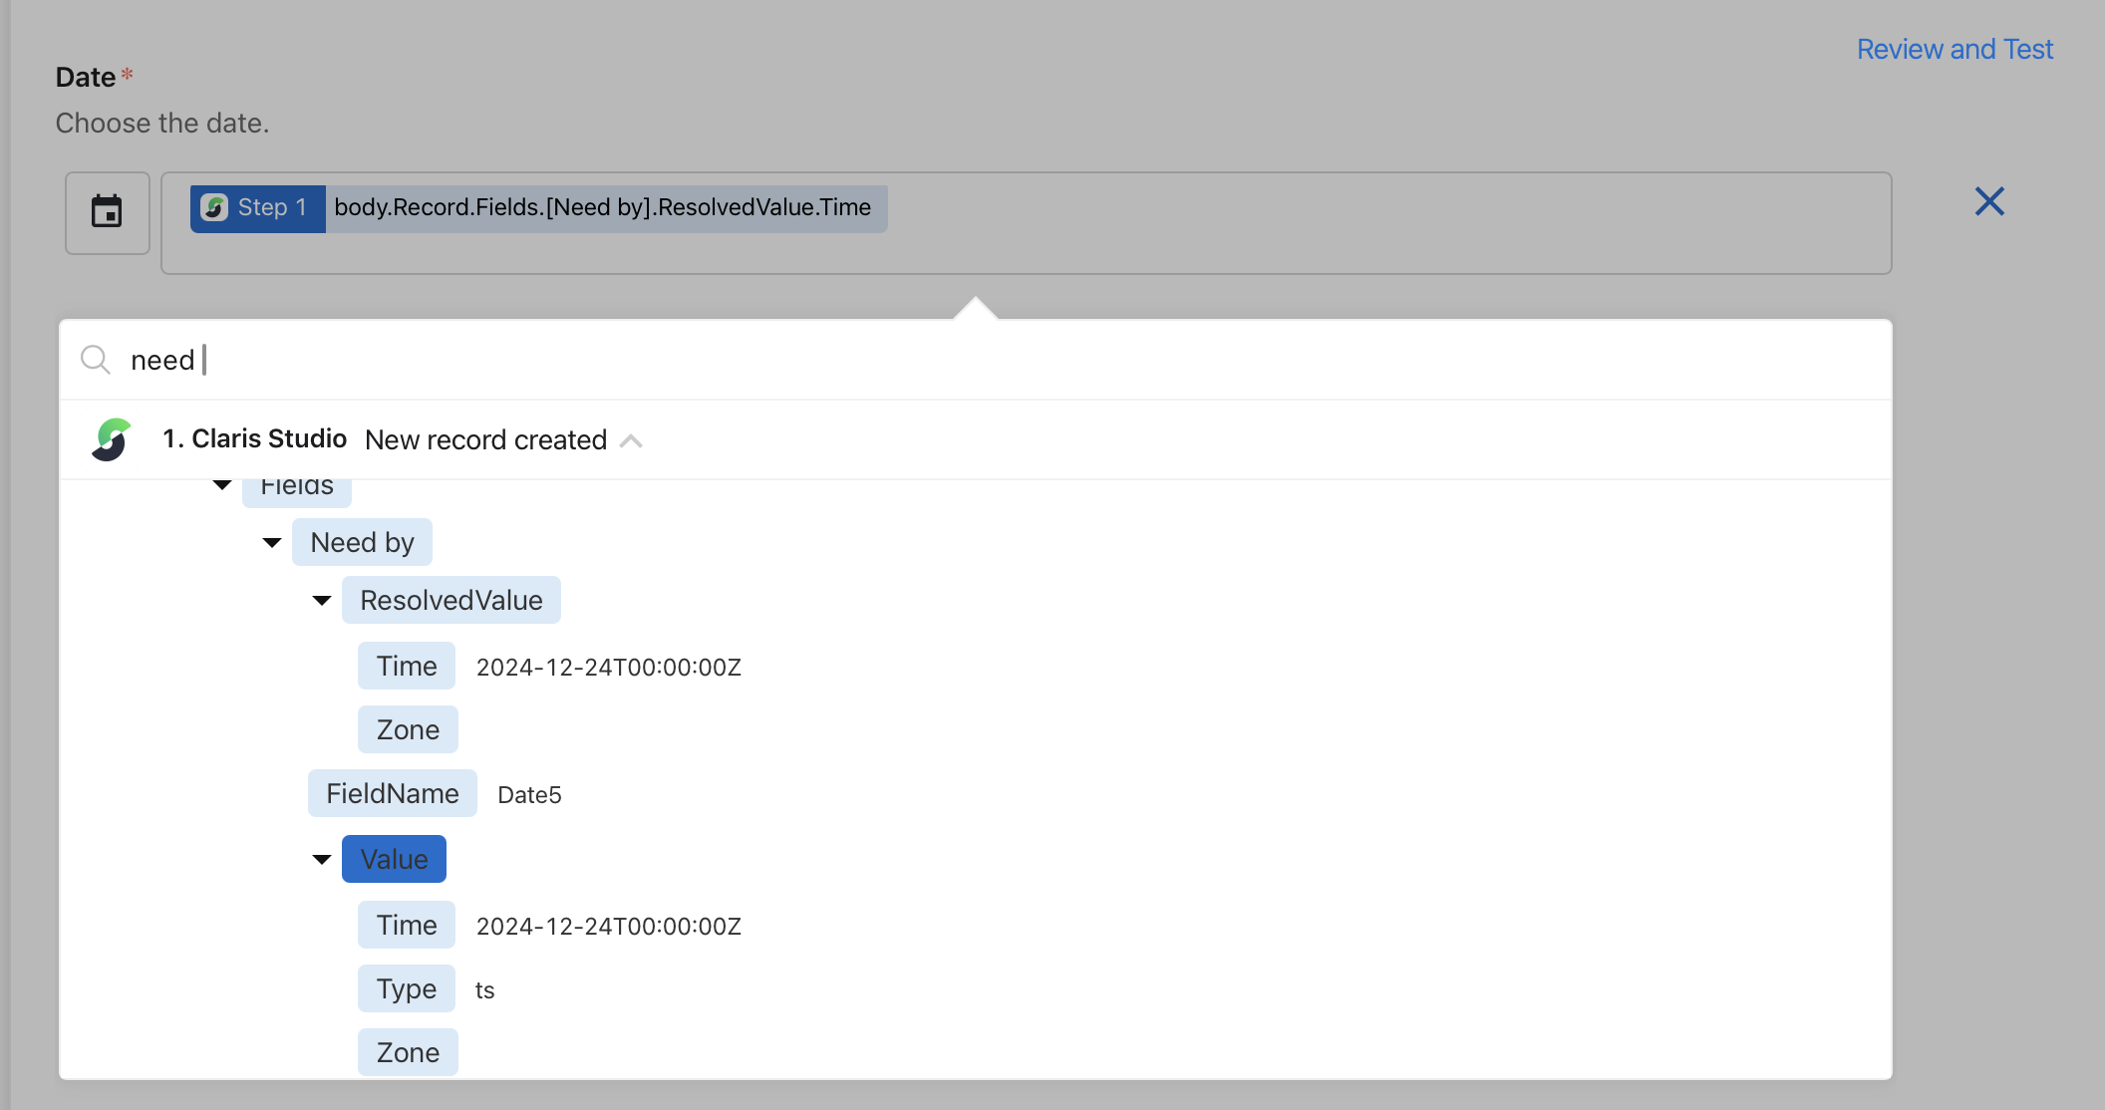Select the Time token under ResolvedValue
The image size is (2105, 1110).
tap(406, 666)
